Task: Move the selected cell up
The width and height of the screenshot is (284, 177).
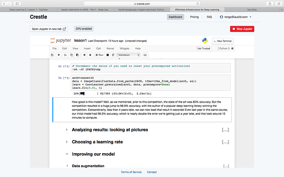Action: tap(84, 55)
